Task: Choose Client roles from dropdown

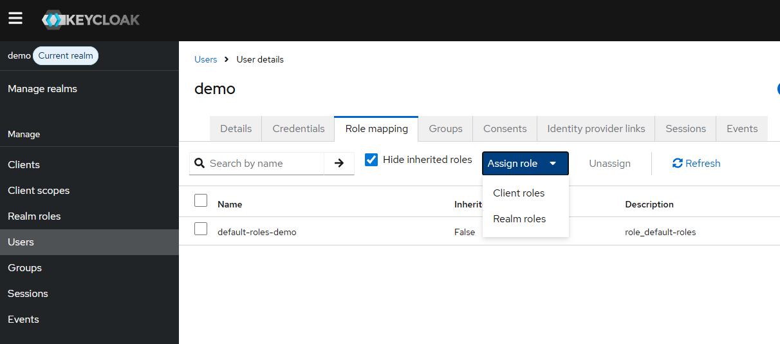Action: pos(525,193)
